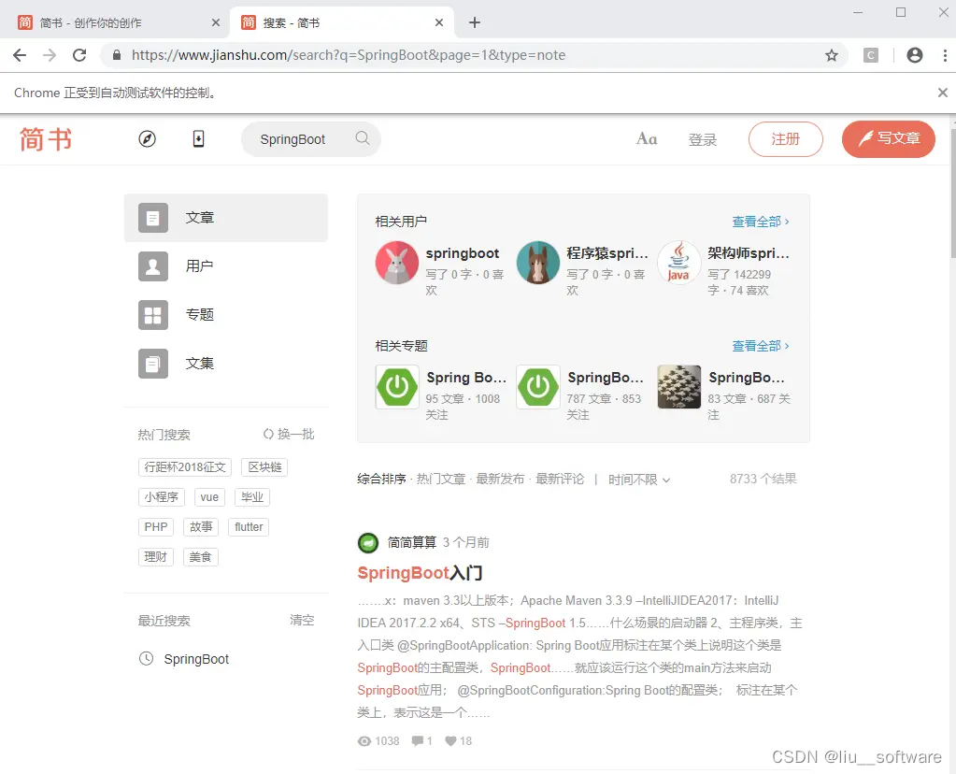This screenshot has width=956, height=774.
Task: Switch to 简书 - 创作你的创作 browser tab
Action: click(x=116, y=22)
